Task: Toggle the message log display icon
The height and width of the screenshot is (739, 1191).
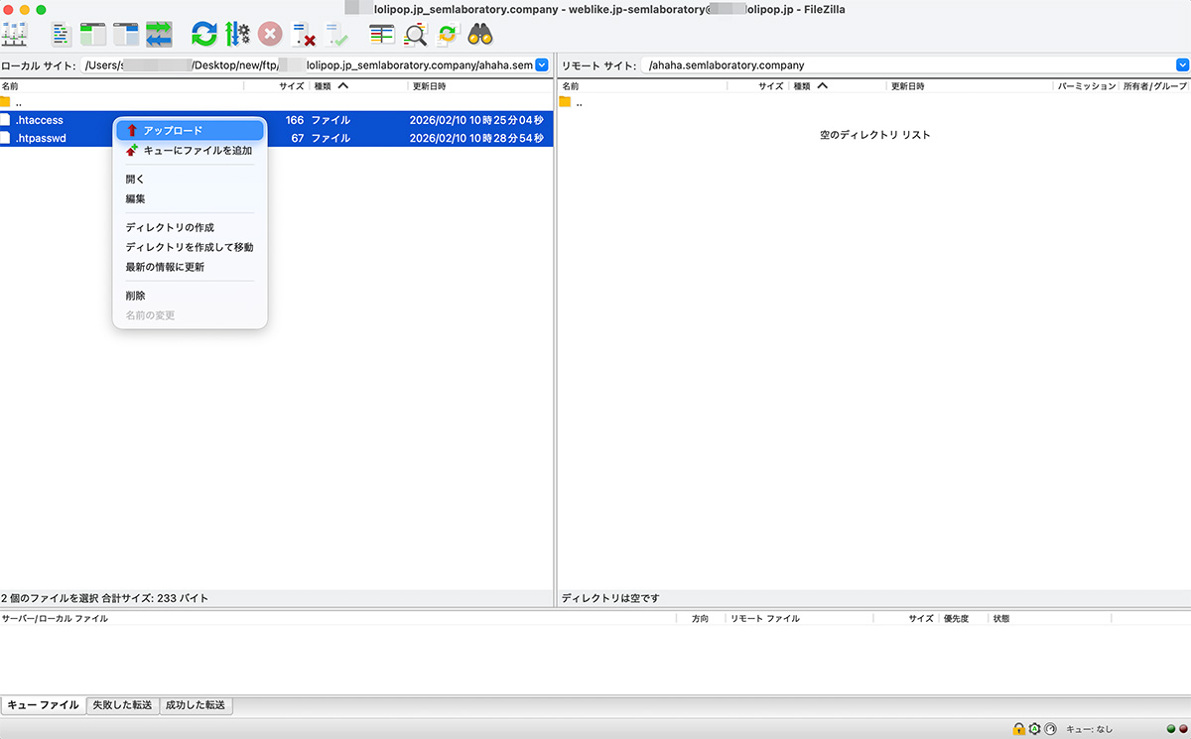Action: [x=62, y=34]
